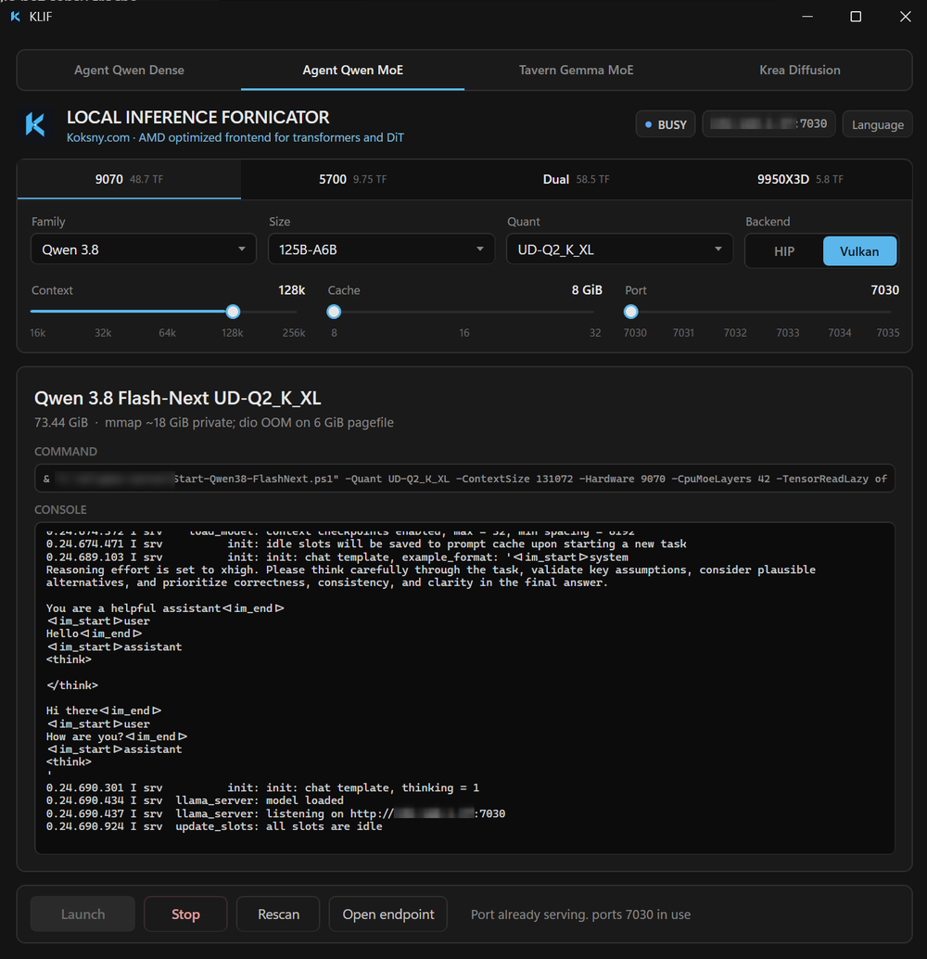927x959 pixels.
Task: Click the 7034 port tick label
Action: coord(840,333)
